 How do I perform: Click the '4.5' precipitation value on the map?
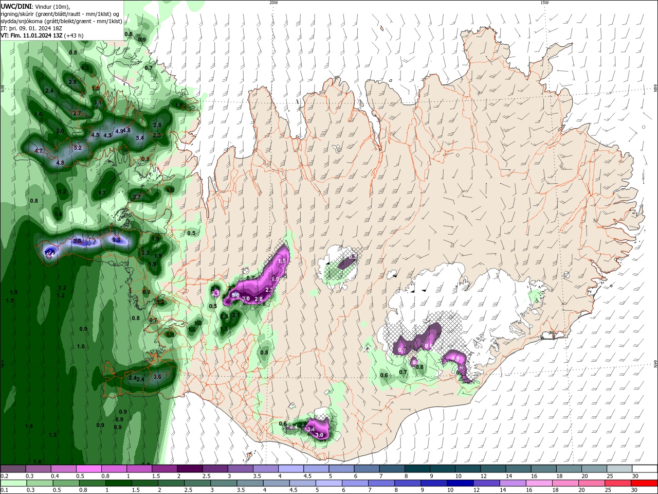[x=95, y=135]
